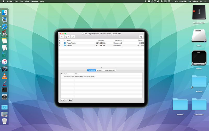Image resolution: width=209 pixels, height=131 pixels.
Task: Uncheck the Stereo track checkbox
Action: pyautogui.click(x=65, y=45)
